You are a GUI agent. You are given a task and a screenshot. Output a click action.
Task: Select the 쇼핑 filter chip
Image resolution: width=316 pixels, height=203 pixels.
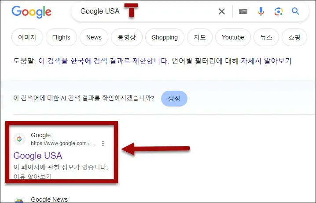(294, 37)
